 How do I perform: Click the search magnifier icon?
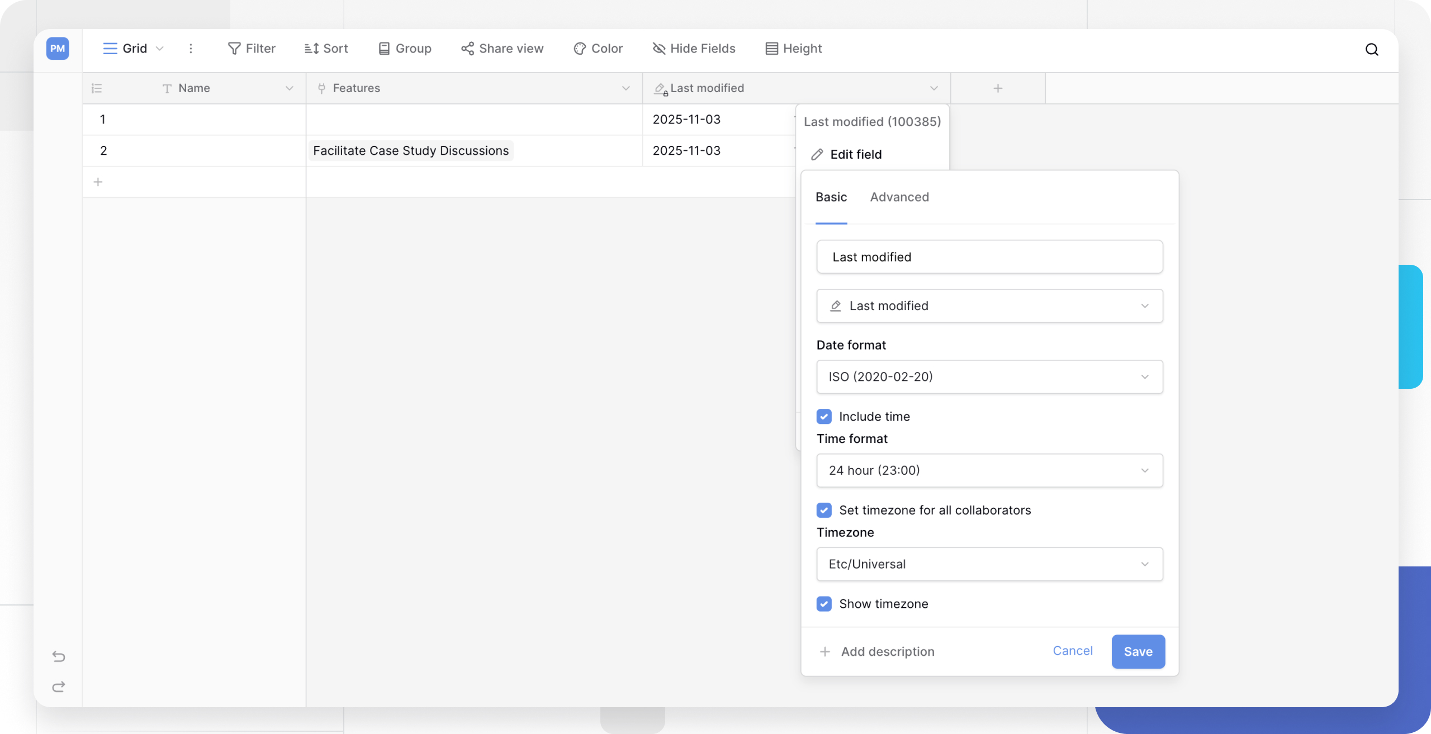point(1371,49)
